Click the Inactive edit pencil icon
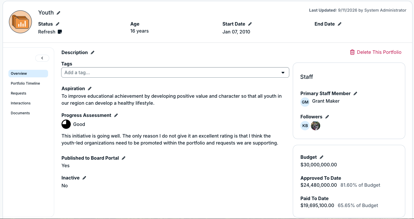The image size is (414, 219). click(x=84, y=178)
